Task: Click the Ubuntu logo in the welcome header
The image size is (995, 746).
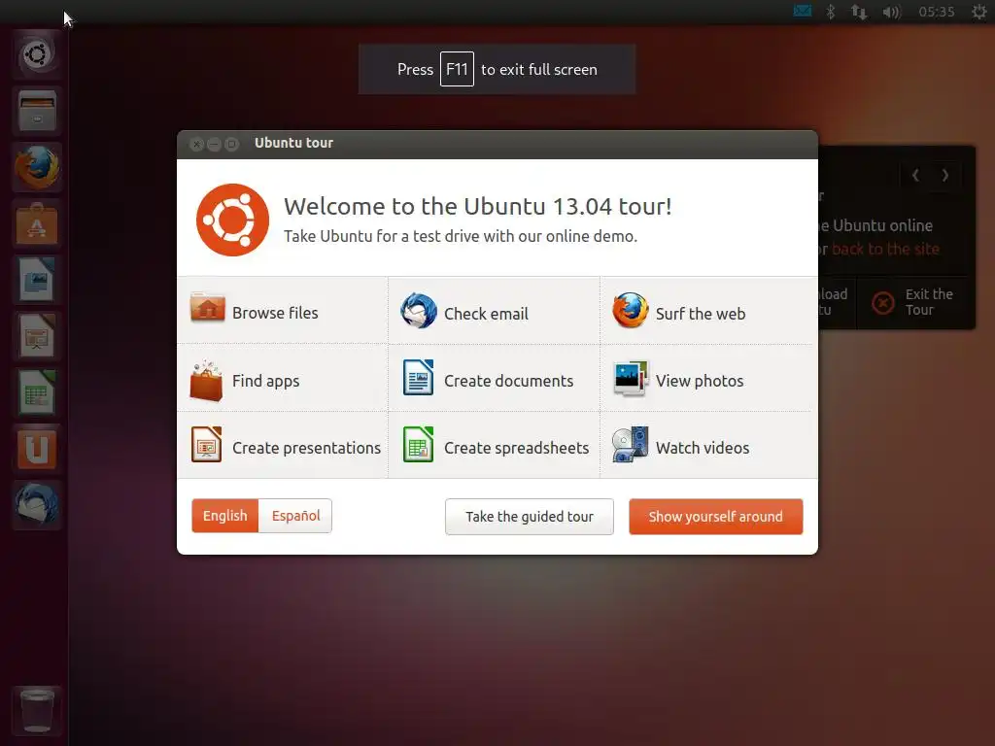Action: pos(232,220)
